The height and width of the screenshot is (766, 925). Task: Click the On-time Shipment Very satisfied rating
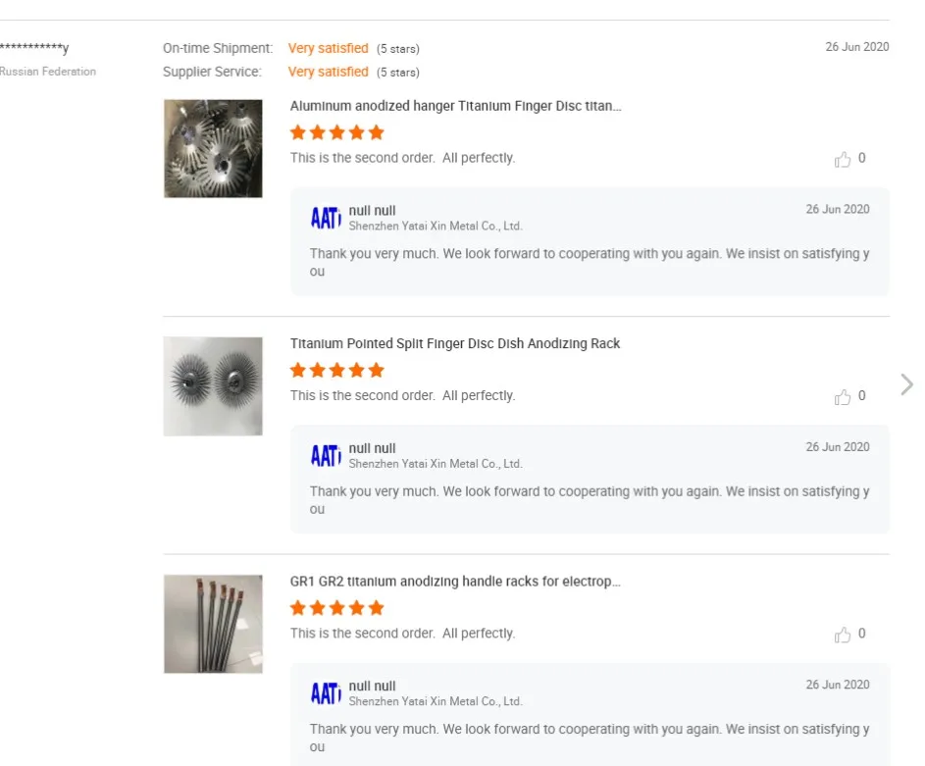point(328,48)
